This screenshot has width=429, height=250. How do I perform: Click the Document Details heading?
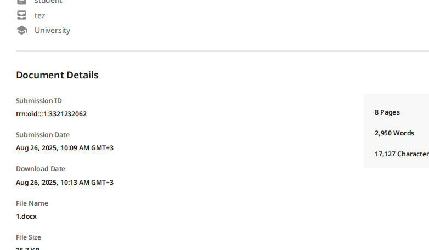(x=57, y=75)
